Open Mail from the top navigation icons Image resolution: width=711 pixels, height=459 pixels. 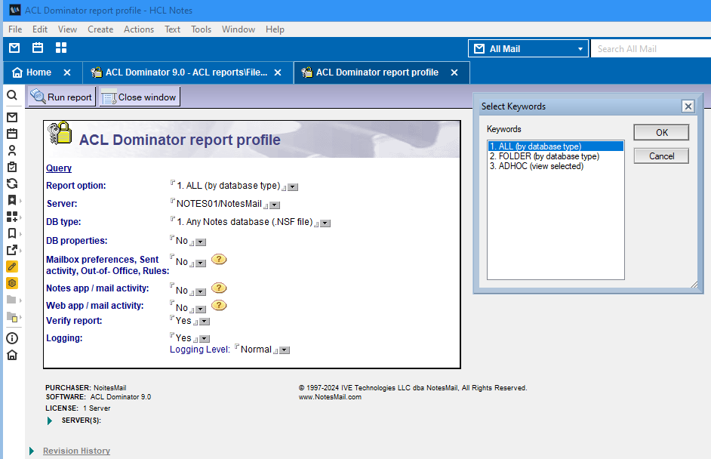coord(14,48)
